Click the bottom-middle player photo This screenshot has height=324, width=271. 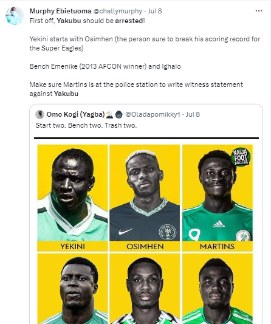pyautogui.click(x=145, y=289)
